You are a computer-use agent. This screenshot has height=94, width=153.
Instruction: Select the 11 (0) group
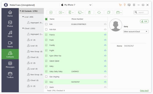coord(31,86)
